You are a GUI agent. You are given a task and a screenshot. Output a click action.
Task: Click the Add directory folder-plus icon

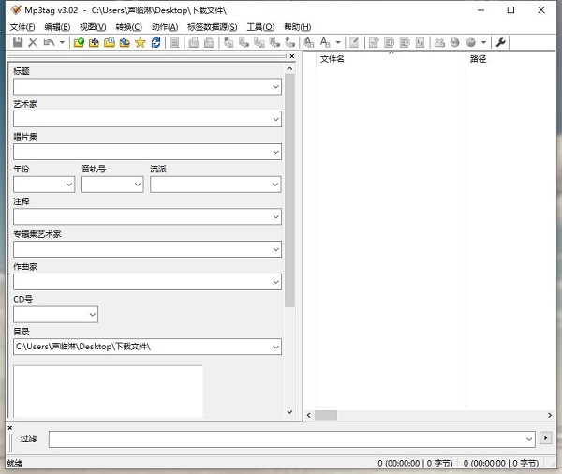[94, 42]
